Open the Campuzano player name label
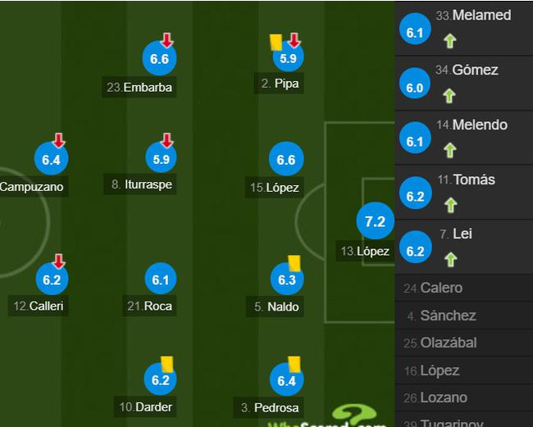 point(32,187)
